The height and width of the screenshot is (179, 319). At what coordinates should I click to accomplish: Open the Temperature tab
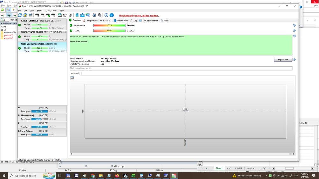click(x=90, y=20)
